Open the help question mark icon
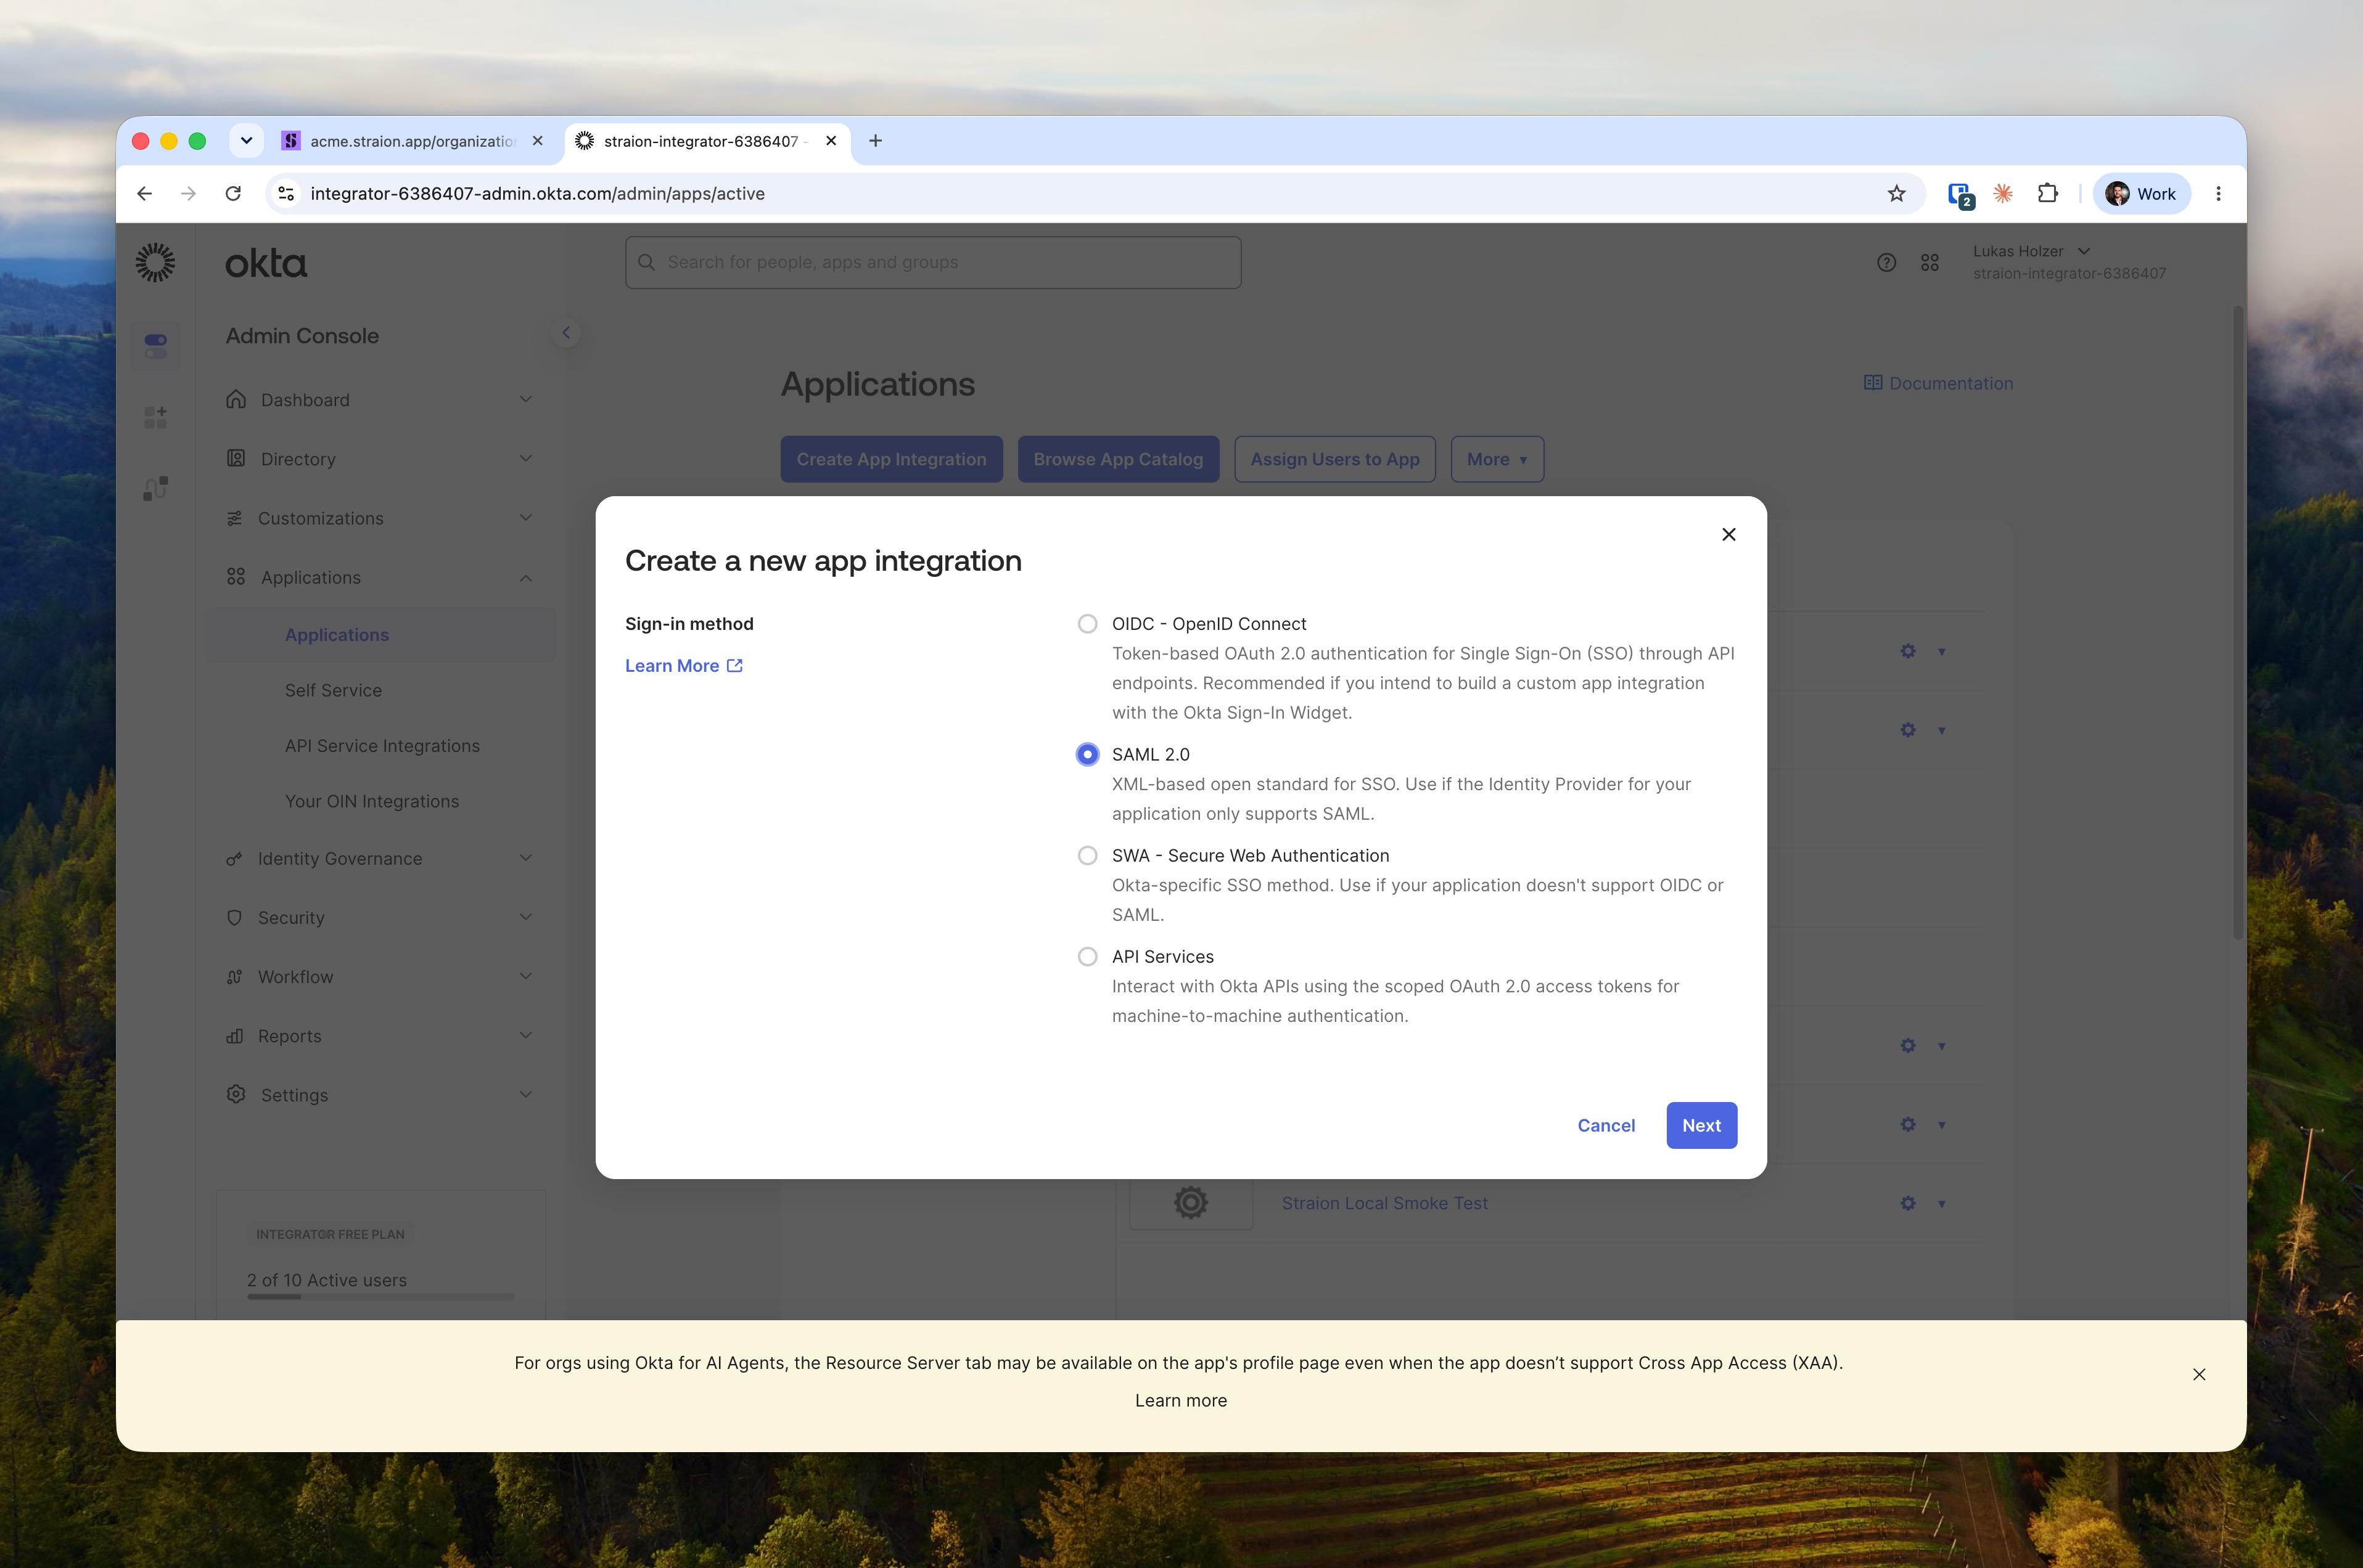This screenshot has width=2363, height=1568. [1886, 263]
